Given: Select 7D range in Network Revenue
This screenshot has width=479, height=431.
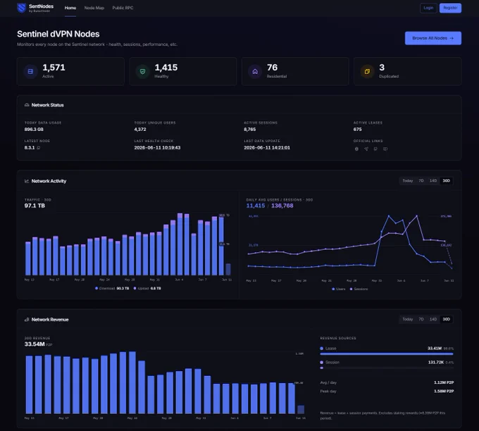Looking at the screenshot, I should click(421, 319).
